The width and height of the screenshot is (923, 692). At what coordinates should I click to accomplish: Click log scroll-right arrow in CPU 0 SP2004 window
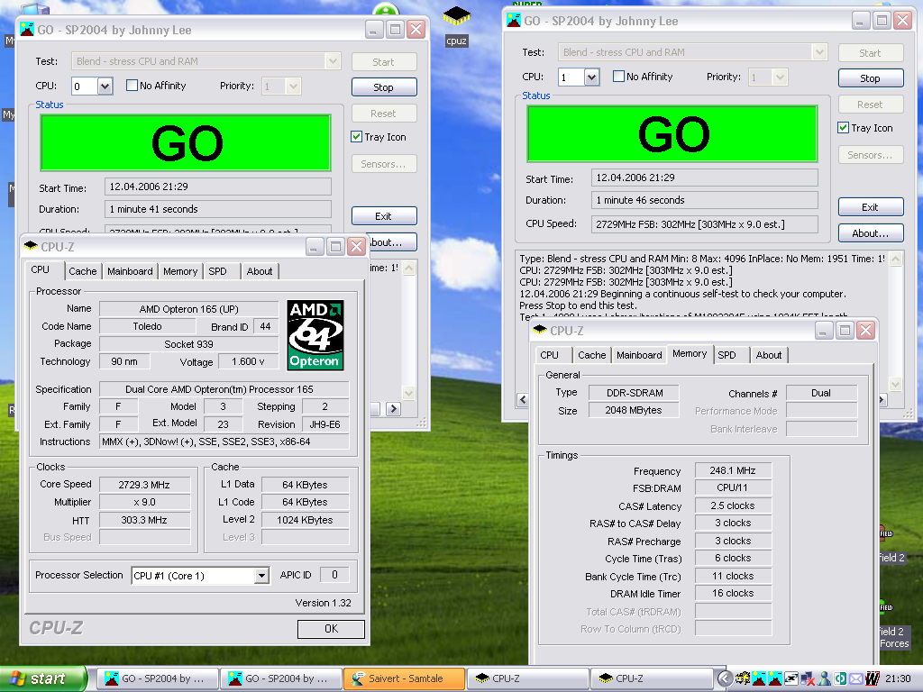[x=394, y=408]
